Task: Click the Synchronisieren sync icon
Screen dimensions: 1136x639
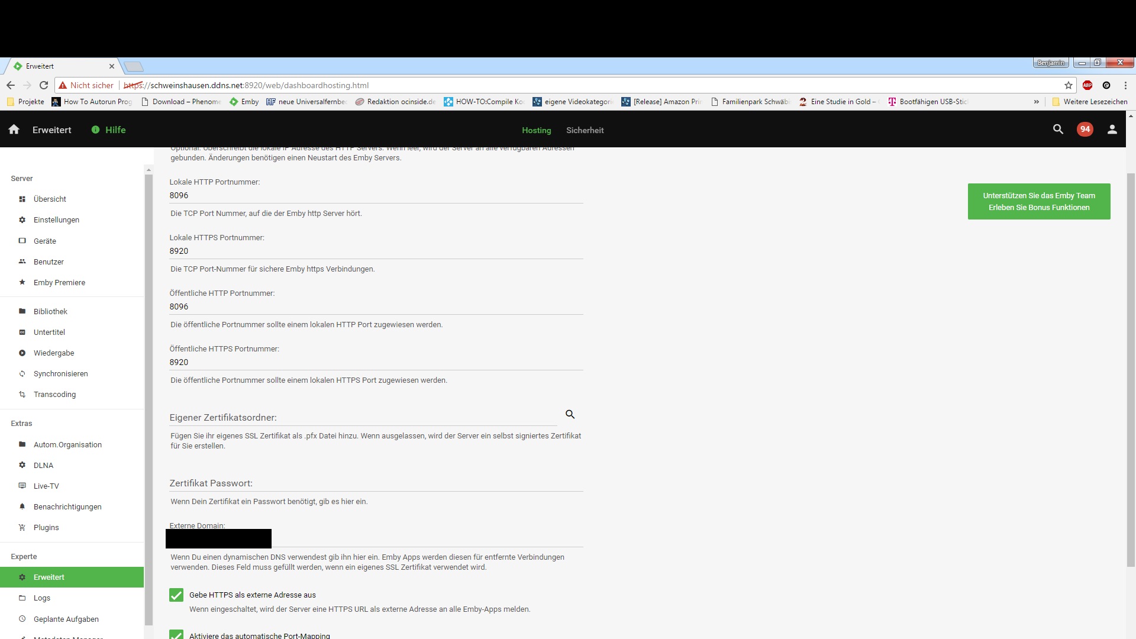Action: [22, 373]
